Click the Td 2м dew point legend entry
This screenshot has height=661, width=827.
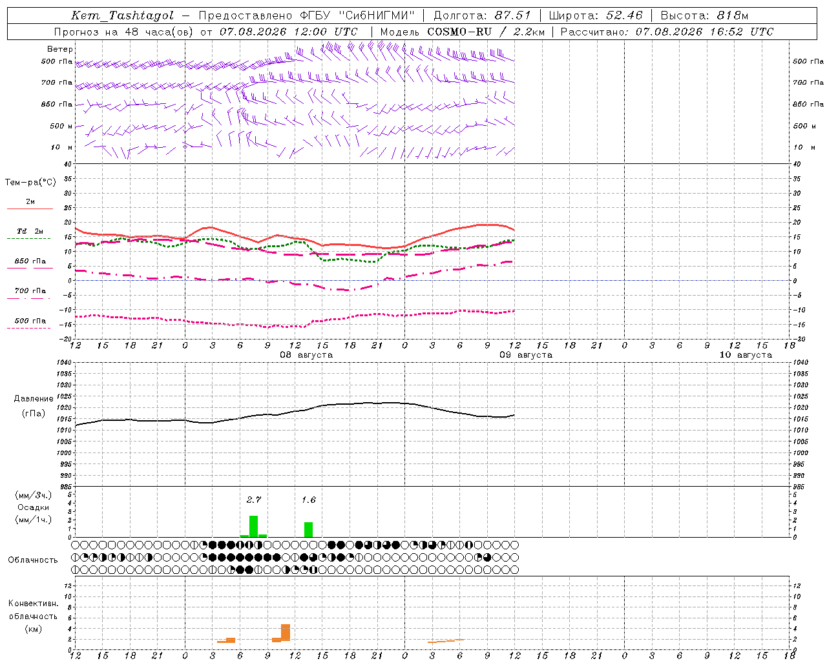[x=30, y=231]
